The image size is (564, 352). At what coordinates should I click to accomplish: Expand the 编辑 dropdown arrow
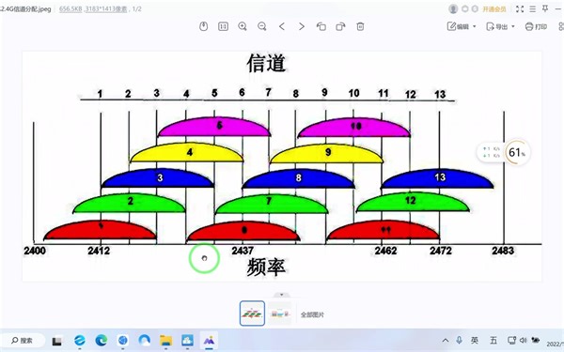coord(475,26)
